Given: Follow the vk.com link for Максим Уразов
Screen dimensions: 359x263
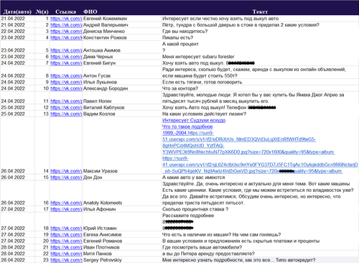Looking at the screenshot, I should point(66,171).
